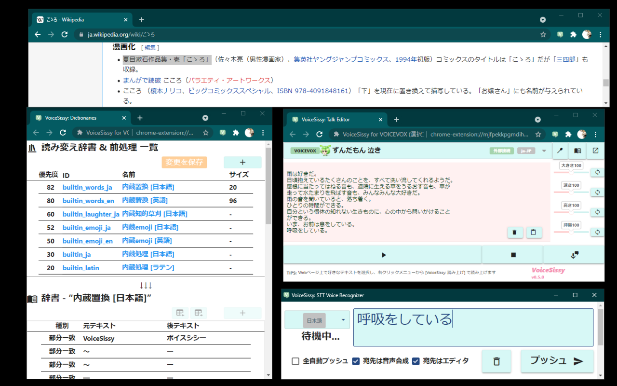Click the profile avatar in the Wikipedia window
Screen dimensions: 617x386
[587, 35]
